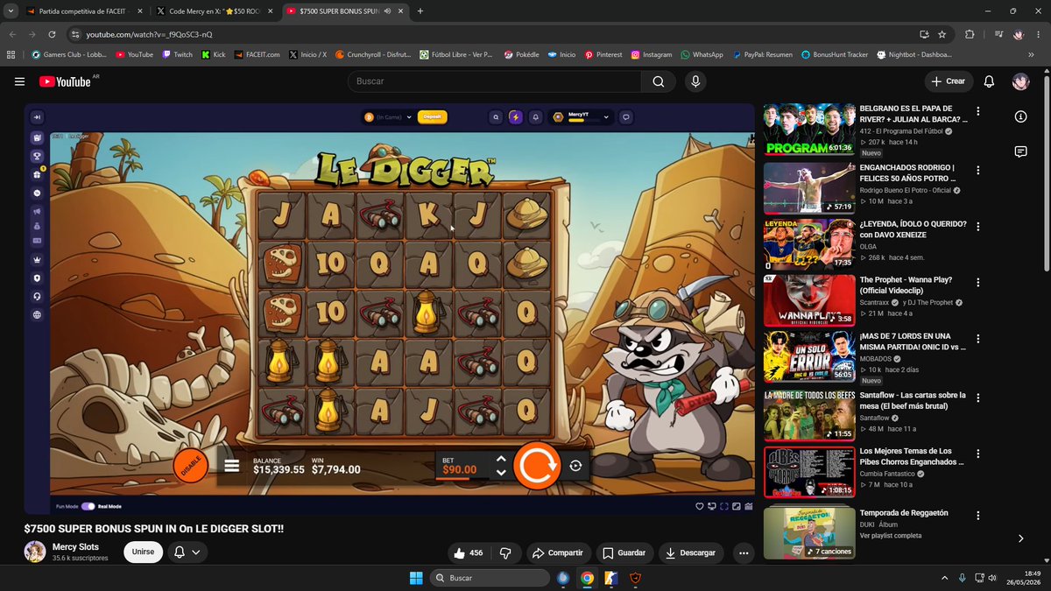Dislike the video with thumbs down
This screenshot has width=1051, height=591.
[505, 552]
